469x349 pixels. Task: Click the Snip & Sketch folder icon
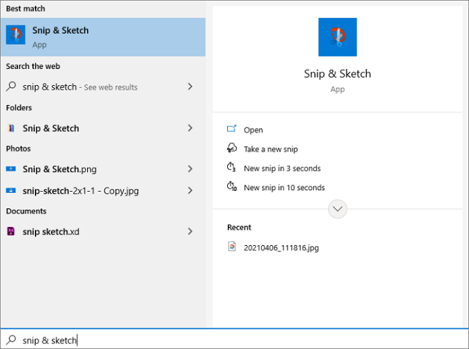(x=11, y=128)
